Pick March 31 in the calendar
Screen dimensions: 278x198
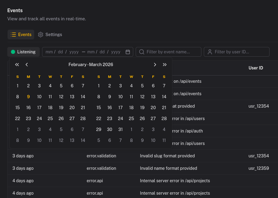121,129
